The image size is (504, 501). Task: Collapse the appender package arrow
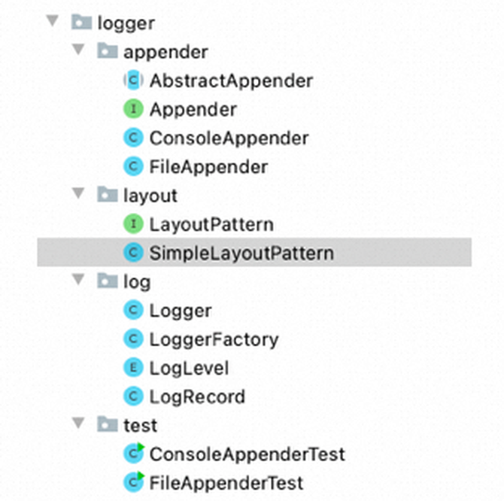click(78, 50)
